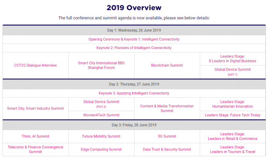Select Smart City, Smart Industry Summit
This screenshot has height=159, width=269.
[35, 108]
